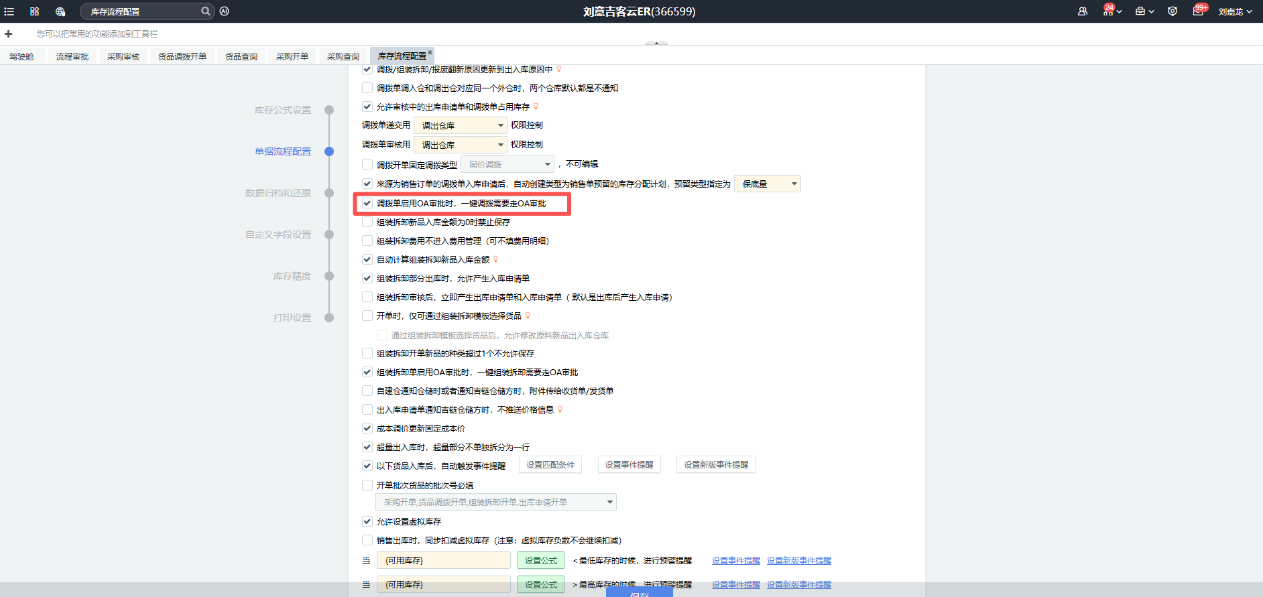Click the globe icon in top bar
This screenshot has width=1263, height=597.
point(60,11)
